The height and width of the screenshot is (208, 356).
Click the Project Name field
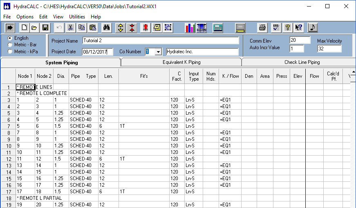tap(161, 41)
